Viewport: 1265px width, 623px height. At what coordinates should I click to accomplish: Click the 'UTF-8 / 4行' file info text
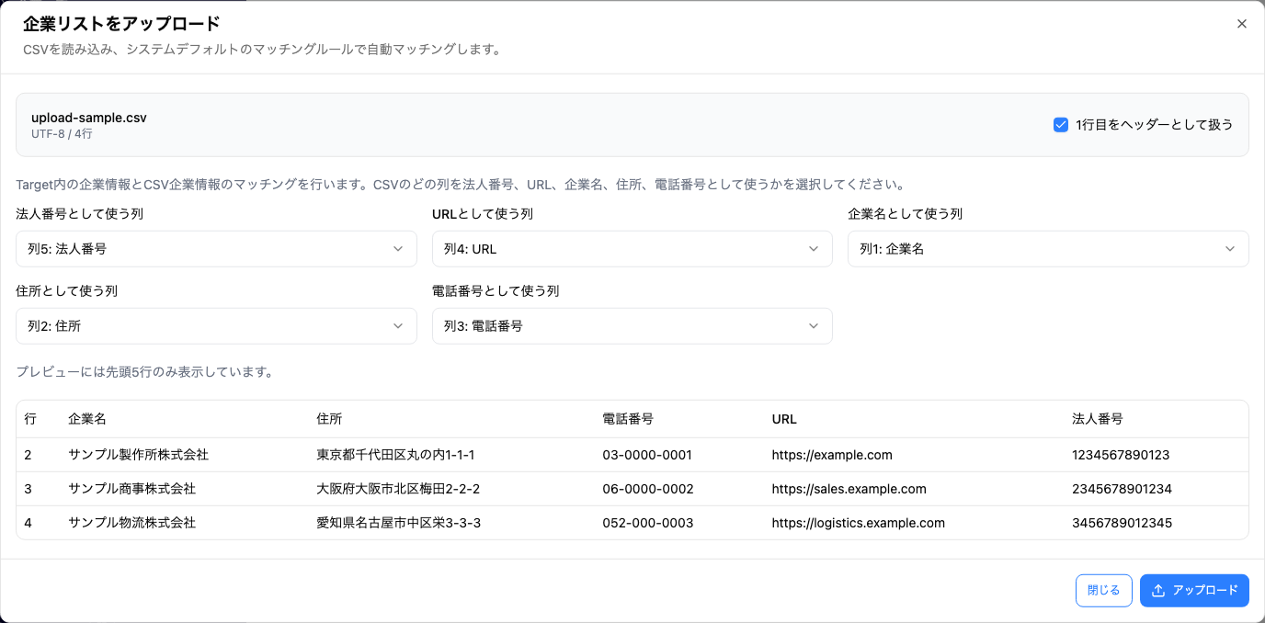coord(62,134)
